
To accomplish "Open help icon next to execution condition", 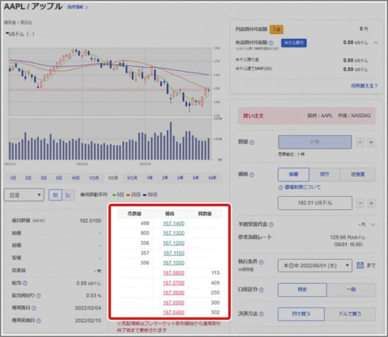I will (261, 262).
